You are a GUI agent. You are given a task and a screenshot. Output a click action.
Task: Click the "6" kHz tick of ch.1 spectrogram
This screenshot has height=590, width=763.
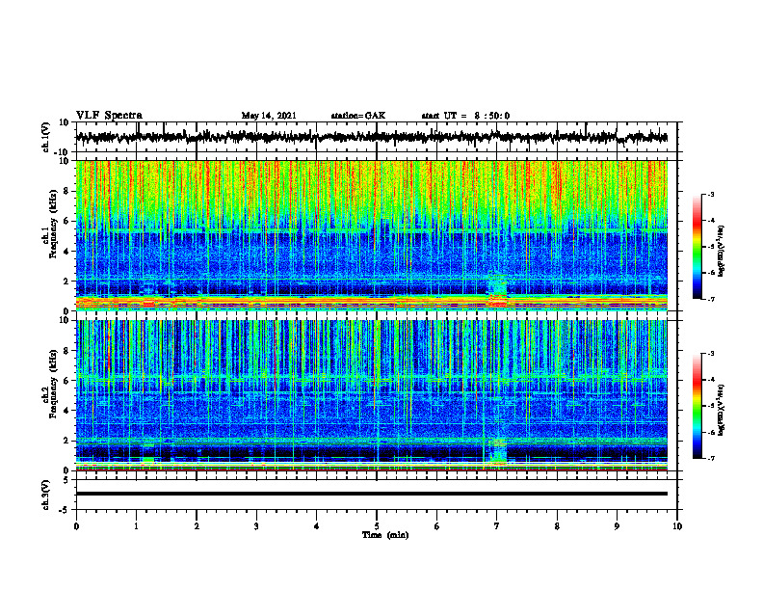66,221
